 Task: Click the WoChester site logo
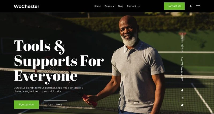(26, 6)
